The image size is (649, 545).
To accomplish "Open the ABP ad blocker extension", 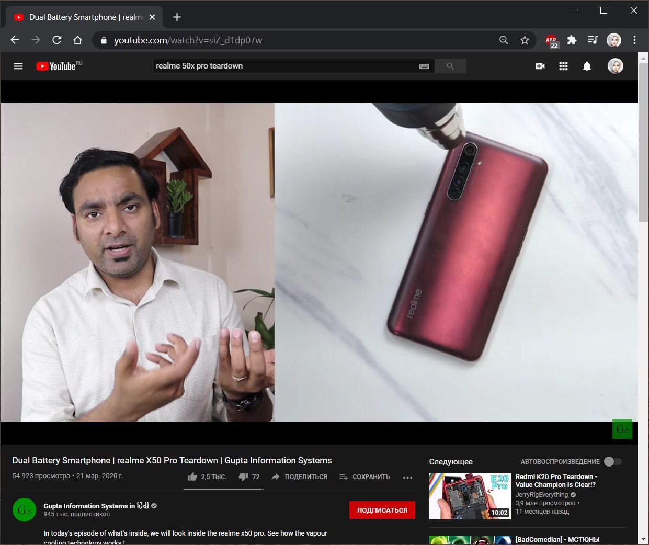I will (552, 41).
